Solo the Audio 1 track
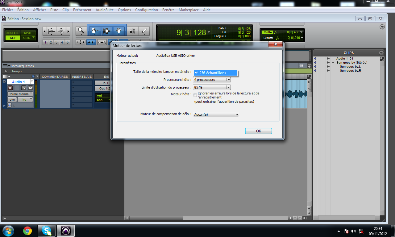395x237 pixels. [24, 88]
